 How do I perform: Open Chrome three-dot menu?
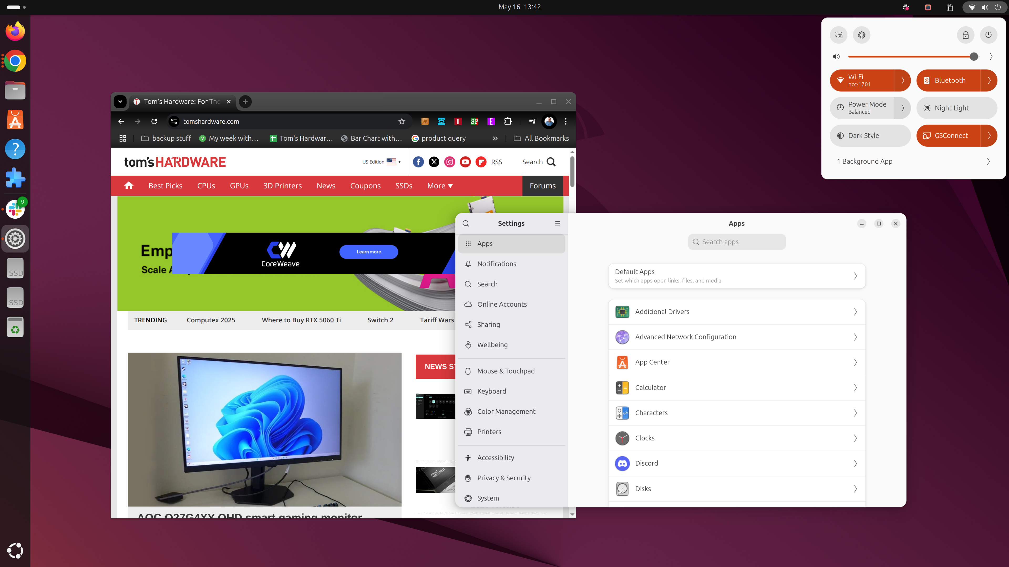(566, 121)
